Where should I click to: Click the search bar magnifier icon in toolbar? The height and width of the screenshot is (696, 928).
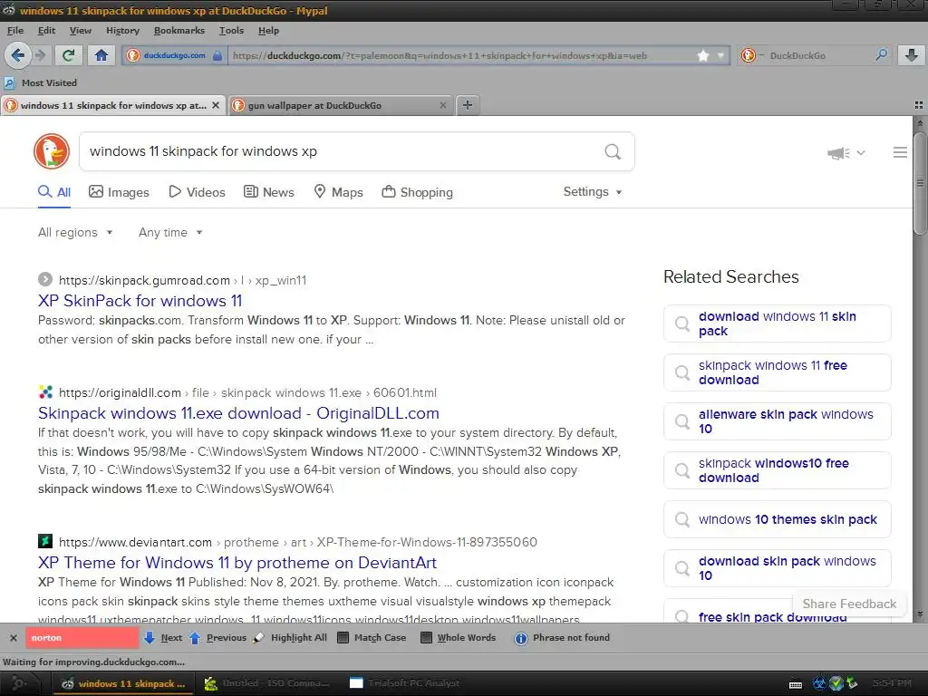(881, 55)
